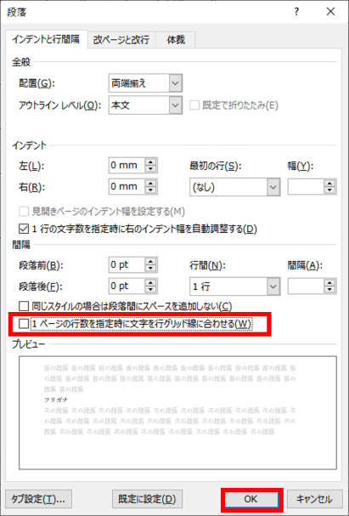Click the 間隔 spacing value field
Screen dimensions: 349x516
306,286
